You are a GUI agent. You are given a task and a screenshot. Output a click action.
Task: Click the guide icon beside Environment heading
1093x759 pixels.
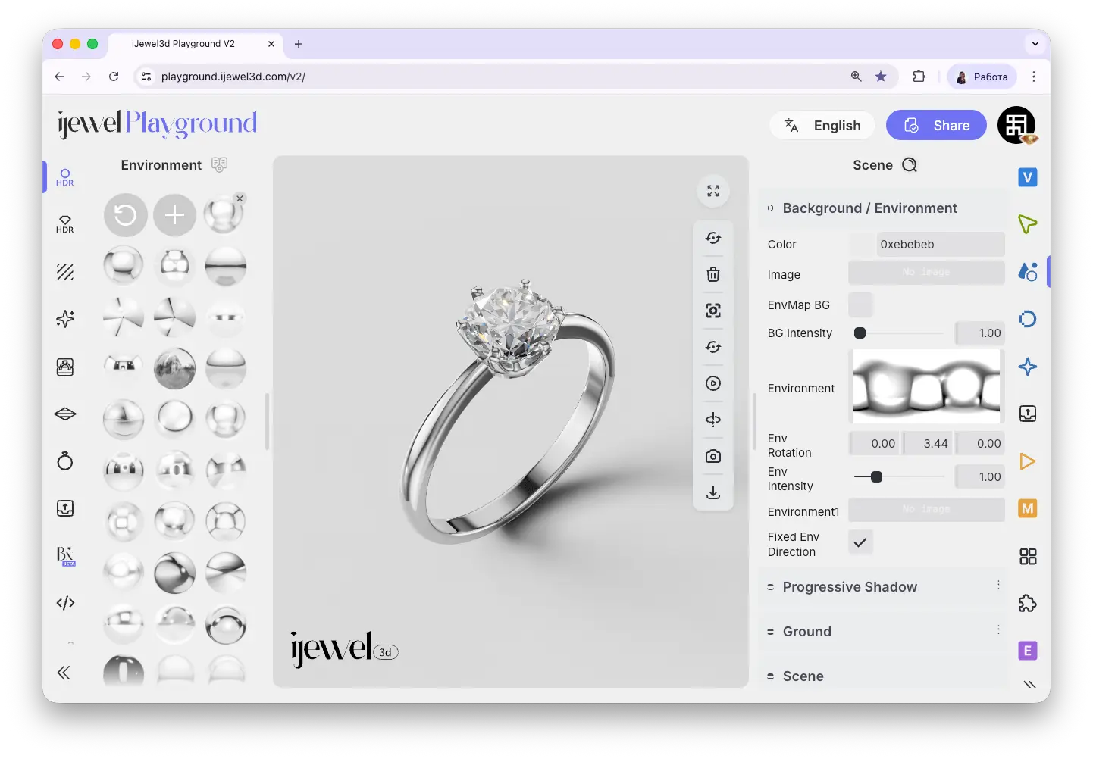pyautogui.click(x=219, y=164)
